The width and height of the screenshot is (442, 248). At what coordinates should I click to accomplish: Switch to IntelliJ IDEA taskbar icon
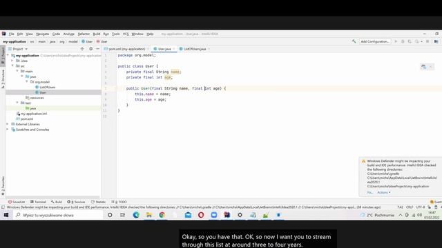(x=227, y=215)
